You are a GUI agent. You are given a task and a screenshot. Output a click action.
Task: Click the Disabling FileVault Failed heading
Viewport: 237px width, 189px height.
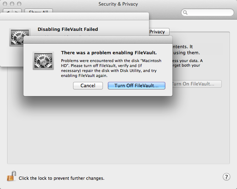(68, 29)
